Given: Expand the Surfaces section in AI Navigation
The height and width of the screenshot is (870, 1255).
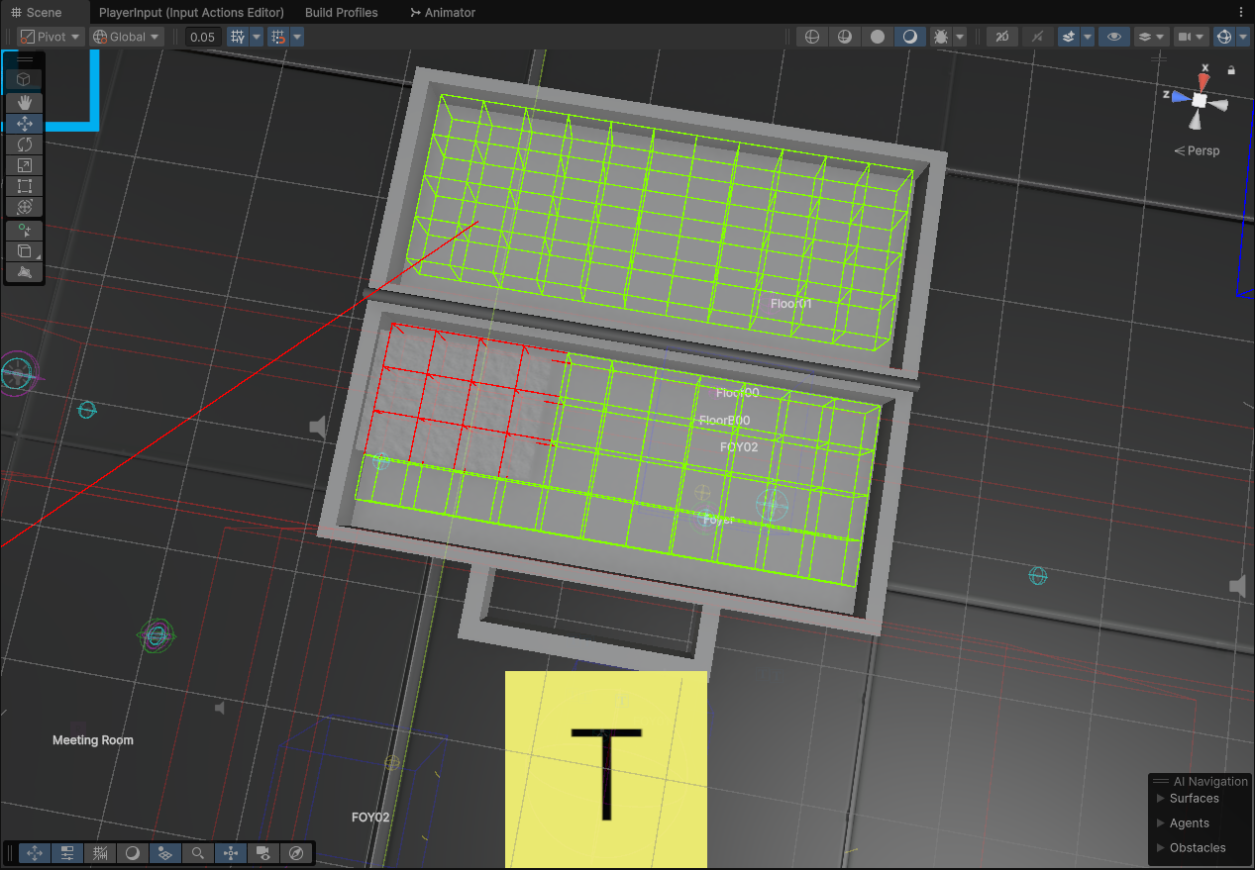Looking at the screenshot, I should tap(1191, 798).
